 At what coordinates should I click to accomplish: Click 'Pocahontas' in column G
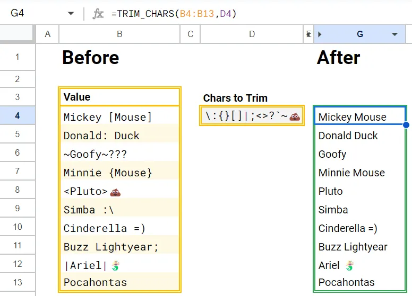click(x=360, y=282)
